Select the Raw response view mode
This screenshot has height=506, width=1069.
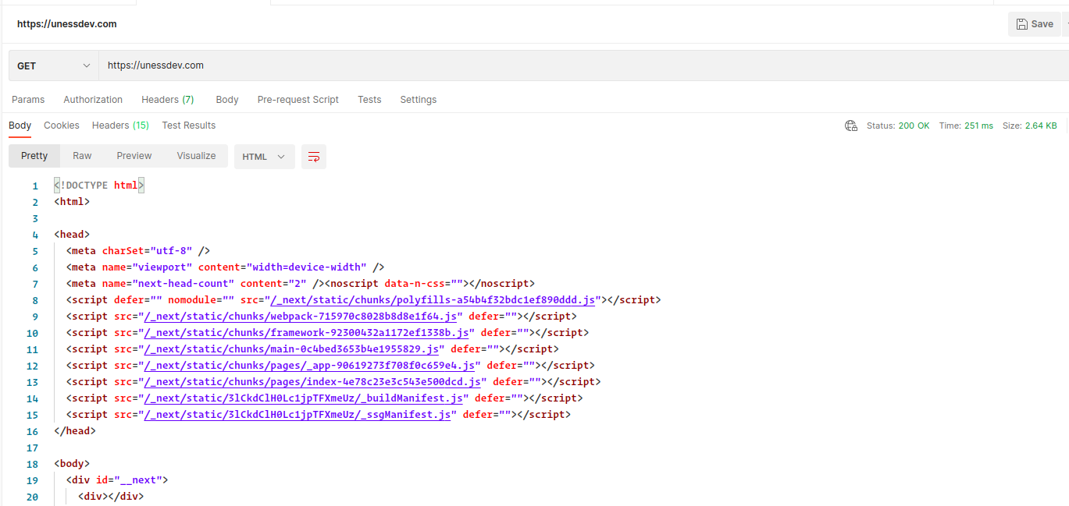81,156
